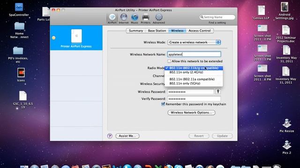Click the purple help question mark button
Screen dimensions: 300x168
pos(110,136)
